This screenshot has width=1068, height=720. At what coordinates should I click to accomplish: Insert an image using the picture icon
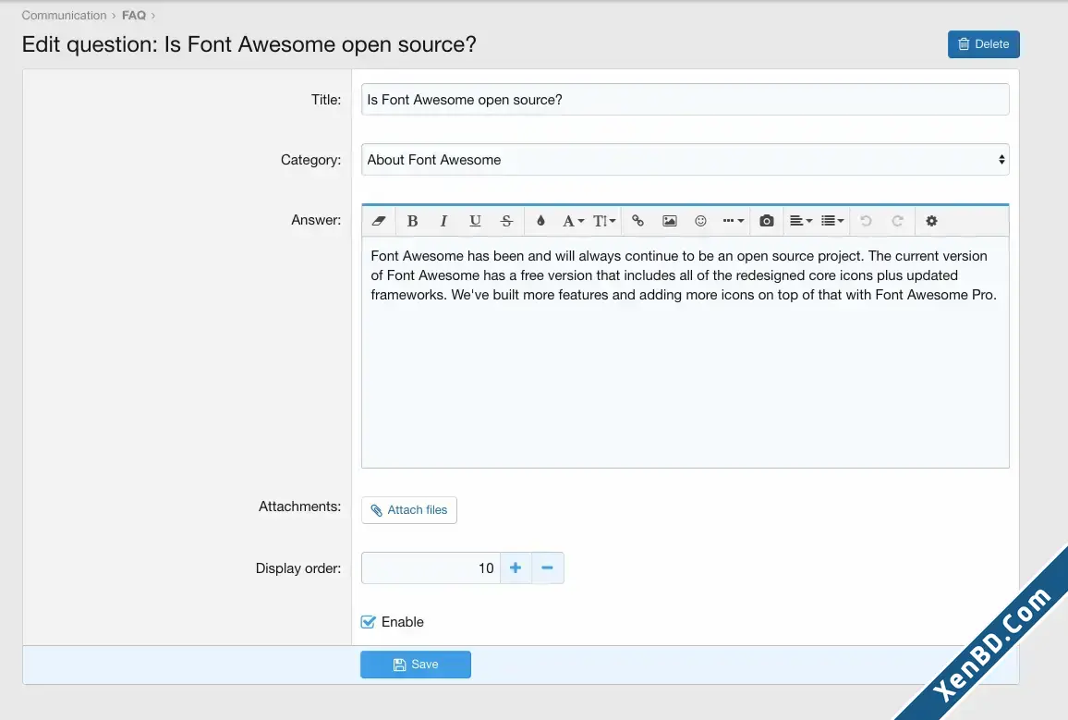pos(670,221)
